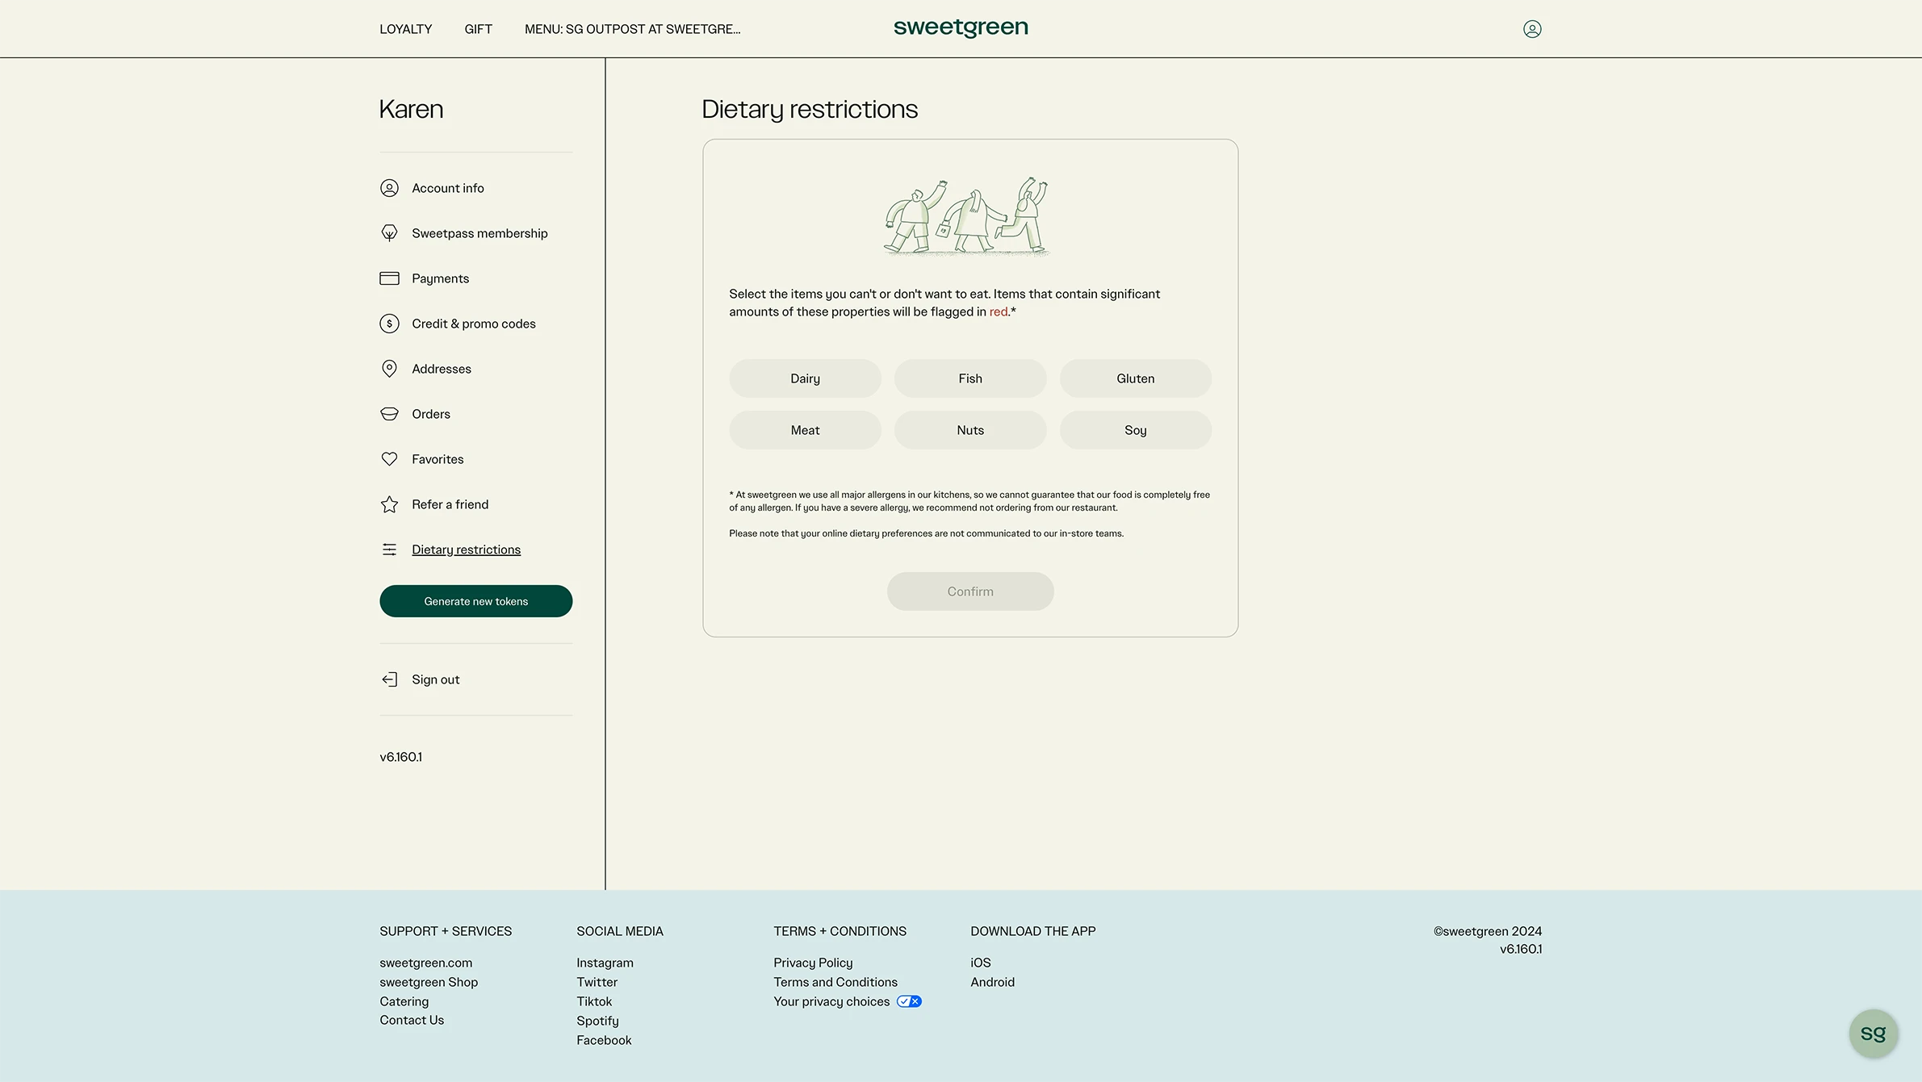Open the Spotify footer link
This screenshot has width=1922, height=1082.
597,1021
